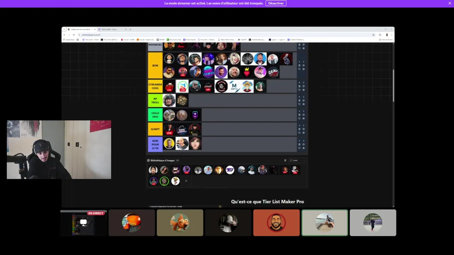Image resolution: width=454 pixels, height=255 pixels.
Task: Open the ChatGPT bookmark
Action: click(x=242, y=40)
